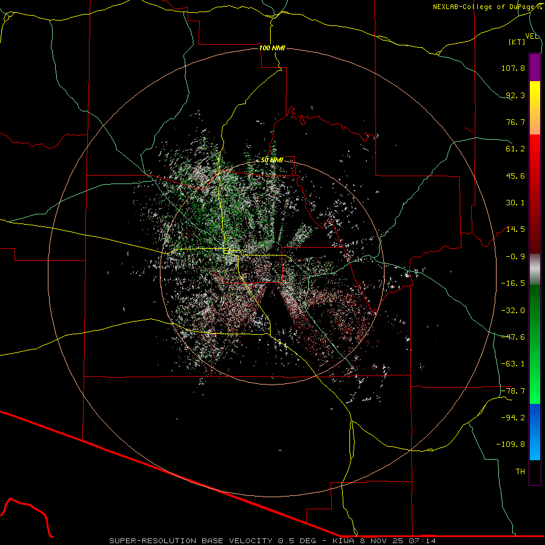Viewport: 545px width, 545px height.
Task: Click the red segment of the velocity color bar
Action: [535, 194]
